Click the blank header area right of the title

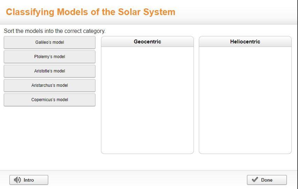point(238,12)
